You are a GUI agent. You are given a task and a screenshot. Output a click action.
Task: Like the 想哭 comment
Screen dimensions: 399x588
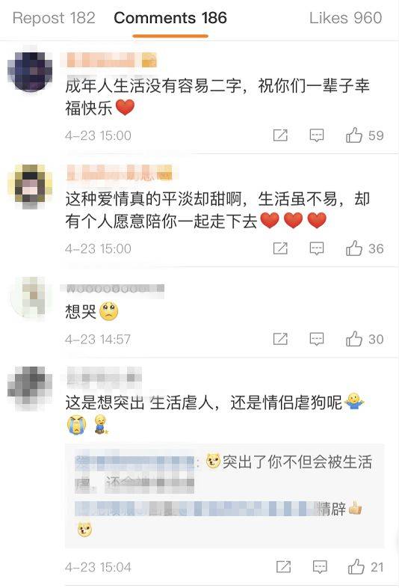pyautogui.click(x=353, y=339)
